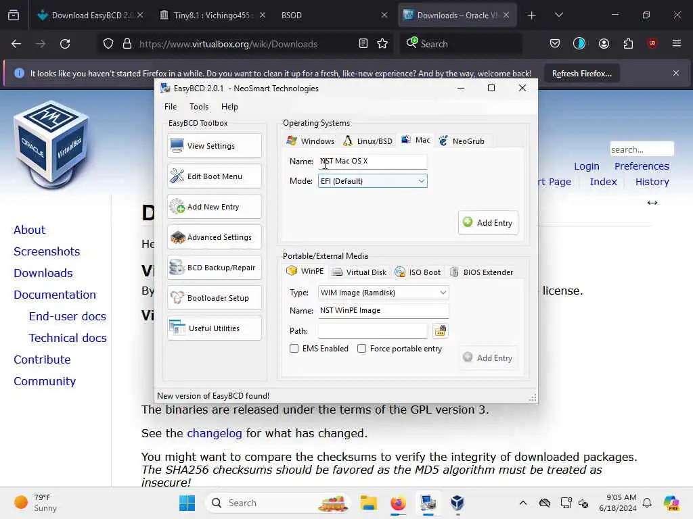Enable the EMS Enabled checkbox
The height and width of the screenshot is (519, 693).
(294, 349)
